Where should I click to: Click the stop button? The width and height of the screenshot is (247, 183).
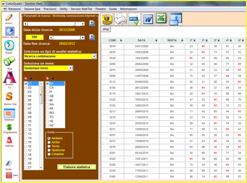tap(106, 29)
